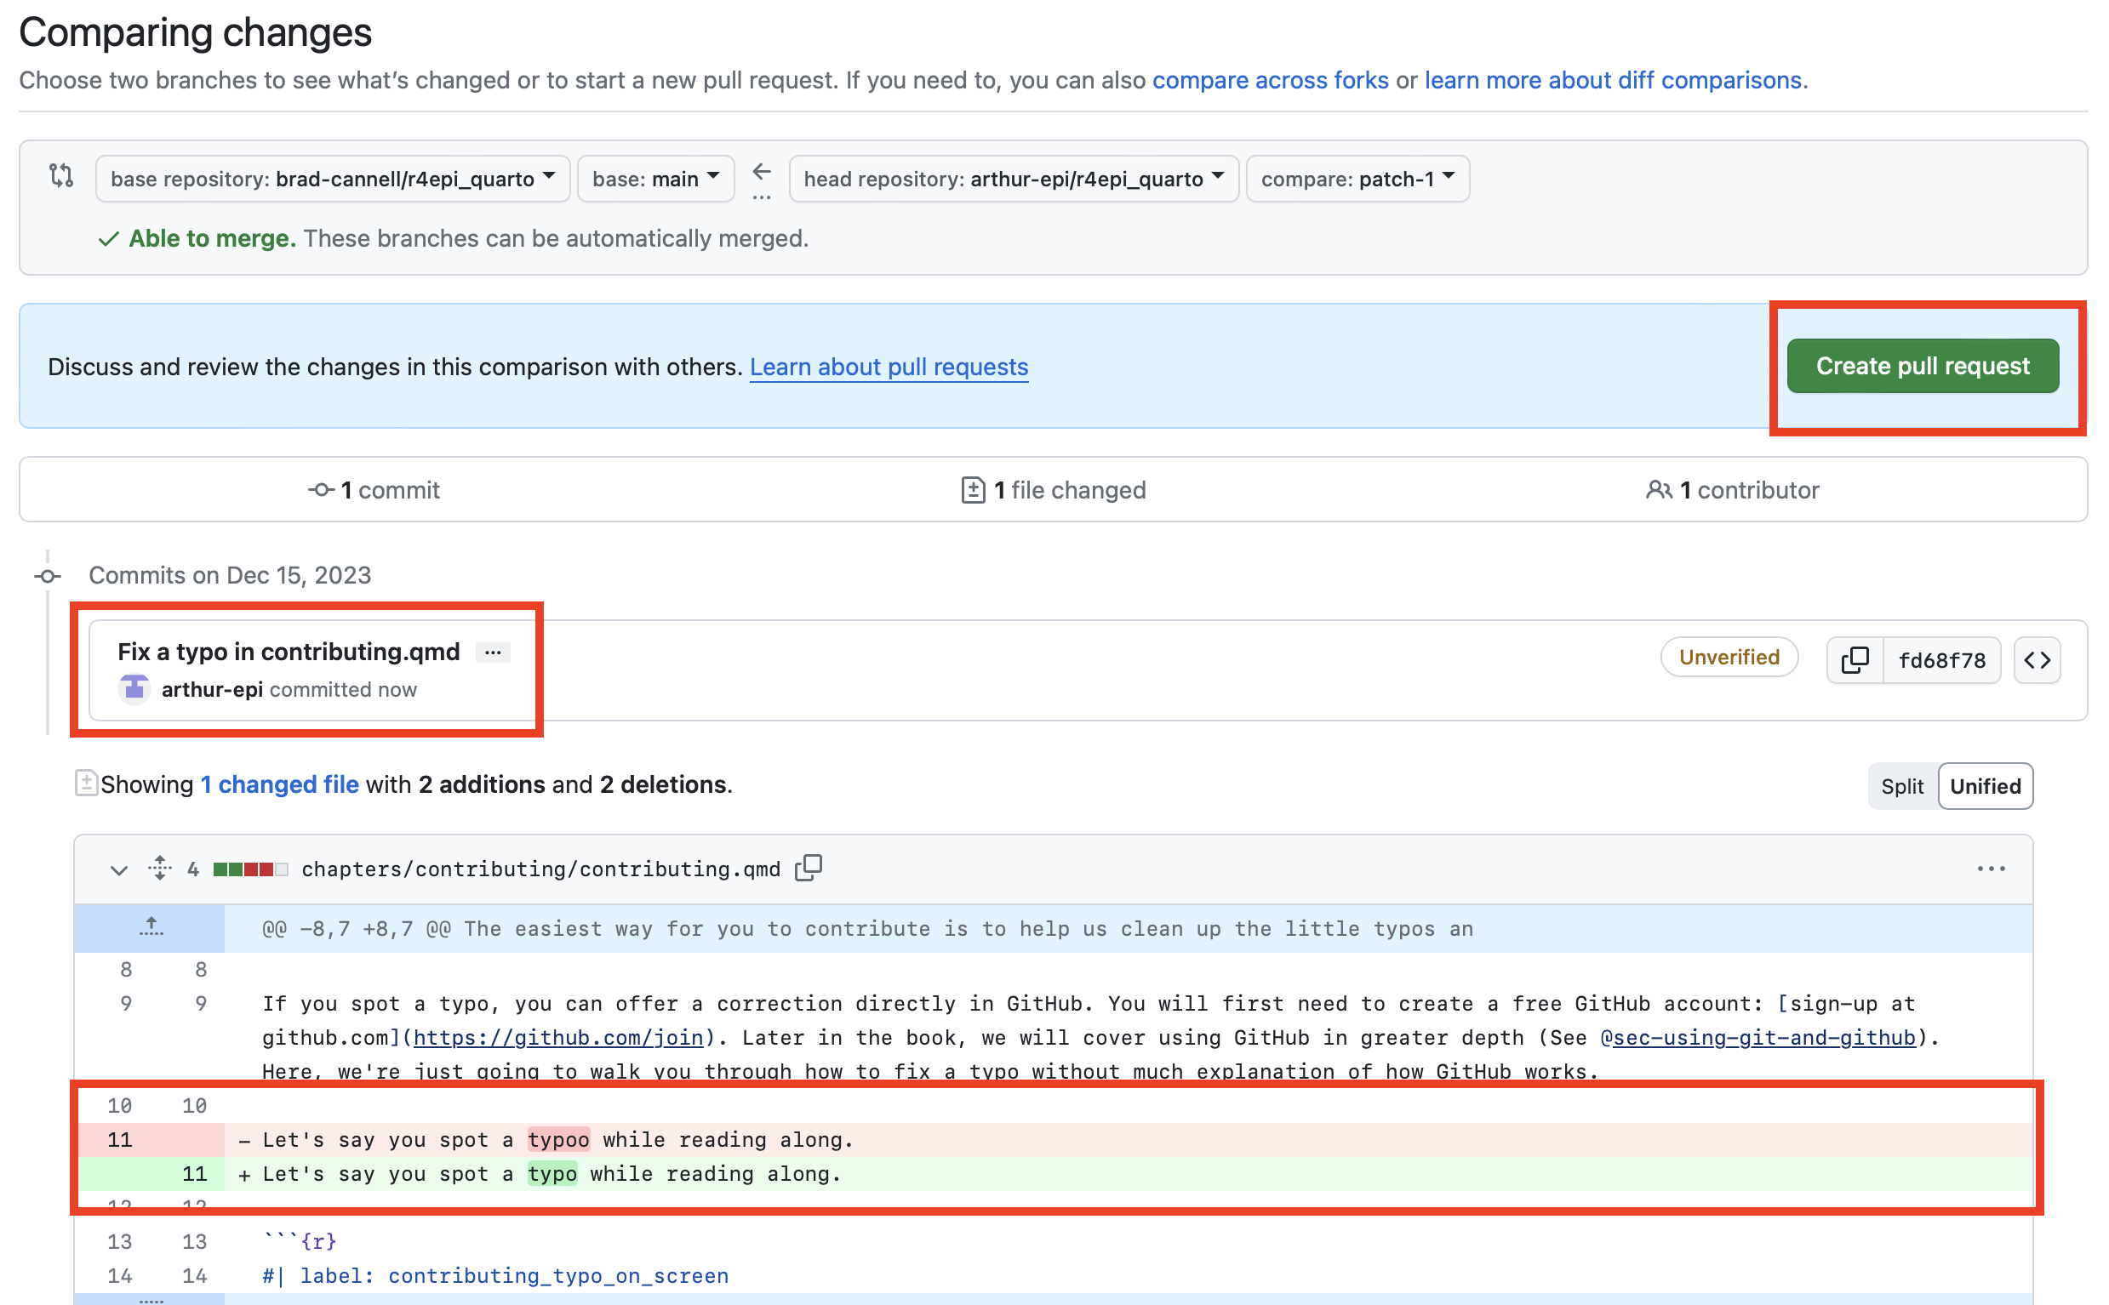Click the highlighted word typoo in deleted line

(x=558, y=1140)
